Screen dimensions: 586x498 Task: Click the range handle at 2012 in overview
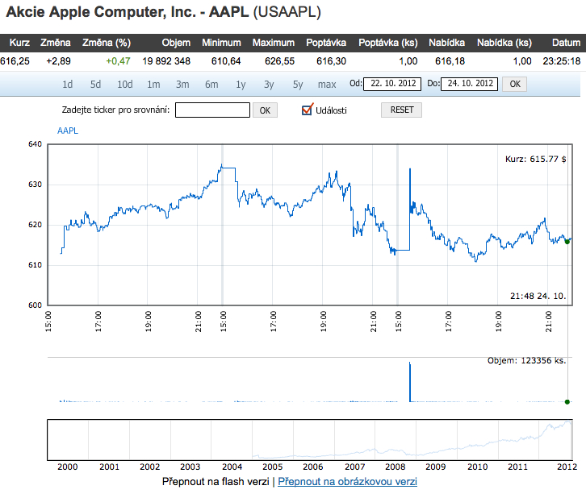[571, 440]
